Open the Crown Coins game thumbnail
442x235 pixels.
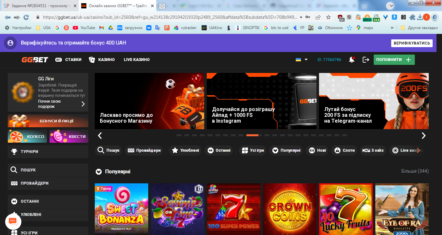[290, 209]
